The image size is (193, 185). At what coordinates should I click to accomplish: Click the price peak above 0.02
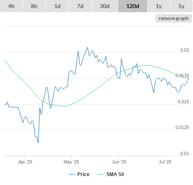[x=88, y=48]
